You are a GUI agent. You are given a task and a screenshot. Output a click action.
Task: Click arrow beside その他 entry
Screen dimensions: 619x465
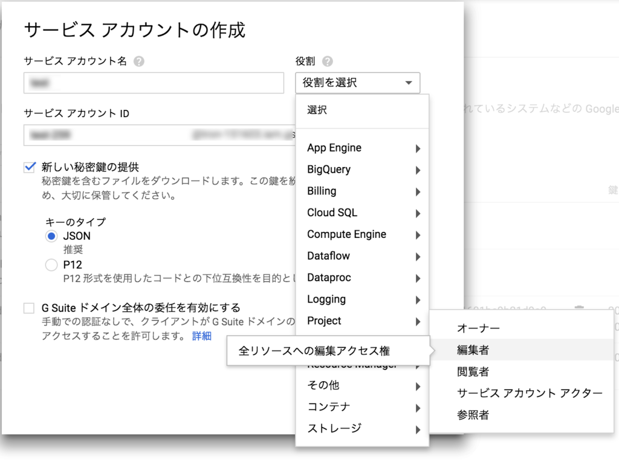pyautogui.click(x=418, y=386)
